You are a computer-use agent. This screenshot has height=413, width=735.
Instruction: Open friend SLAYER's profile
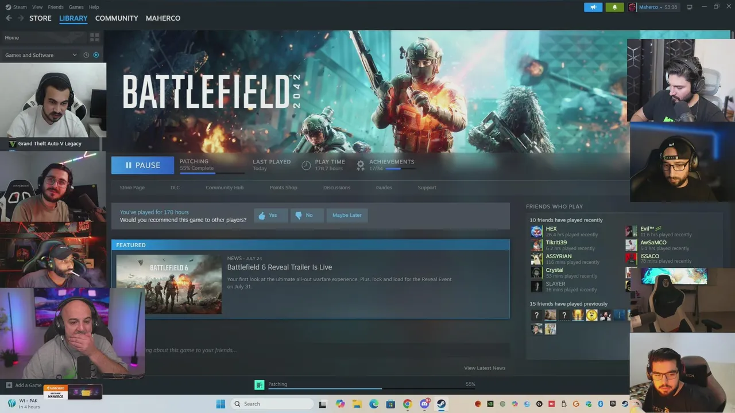tap(555, 284)
